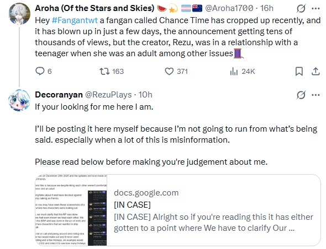Open Decoranyan display name
Screen dimensions: 326x249
coord(59,95)
